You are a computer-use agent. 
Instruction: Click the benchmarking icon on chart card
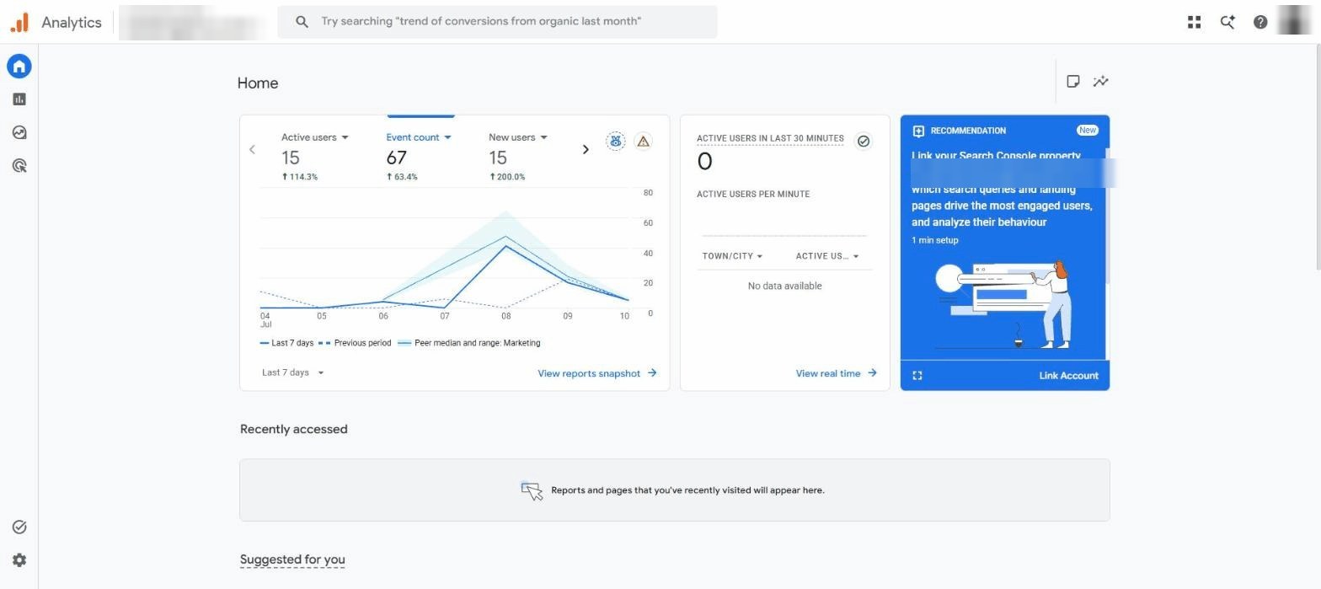click(x=616, y=141)
